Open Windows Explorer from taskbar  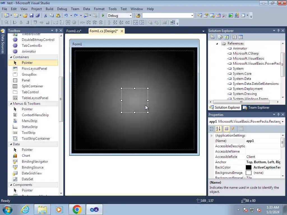[x=42, y=209]
